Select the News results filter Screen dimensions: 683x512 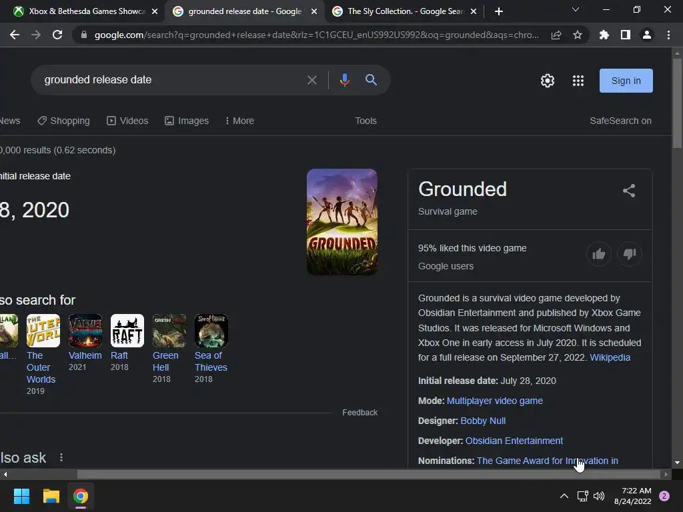coord(9,121)
